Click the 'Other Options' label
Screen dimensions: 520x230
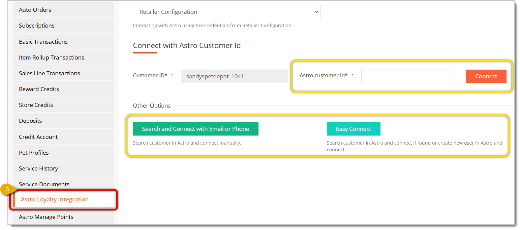[x=152, y=106]
